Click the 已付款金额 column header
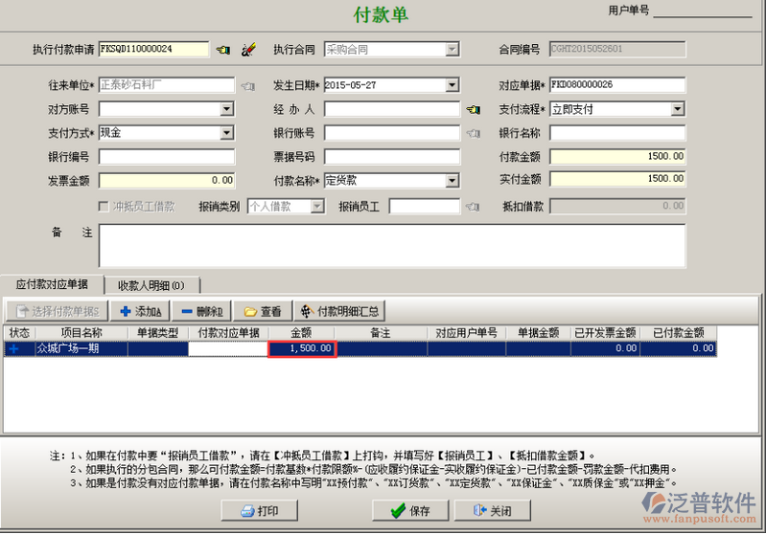Viewport: 766px width, 534px height. pyautogui.click(x=679, y=333)
